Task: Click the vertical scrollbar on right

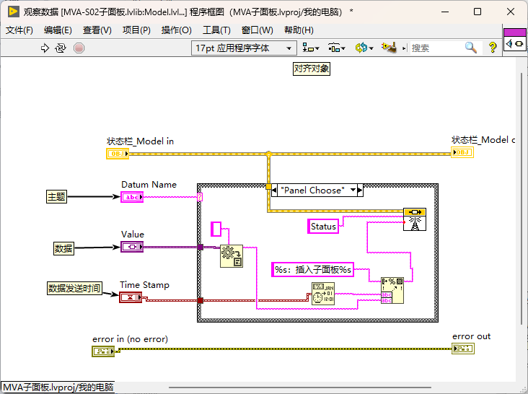Action: pos(522,198)
